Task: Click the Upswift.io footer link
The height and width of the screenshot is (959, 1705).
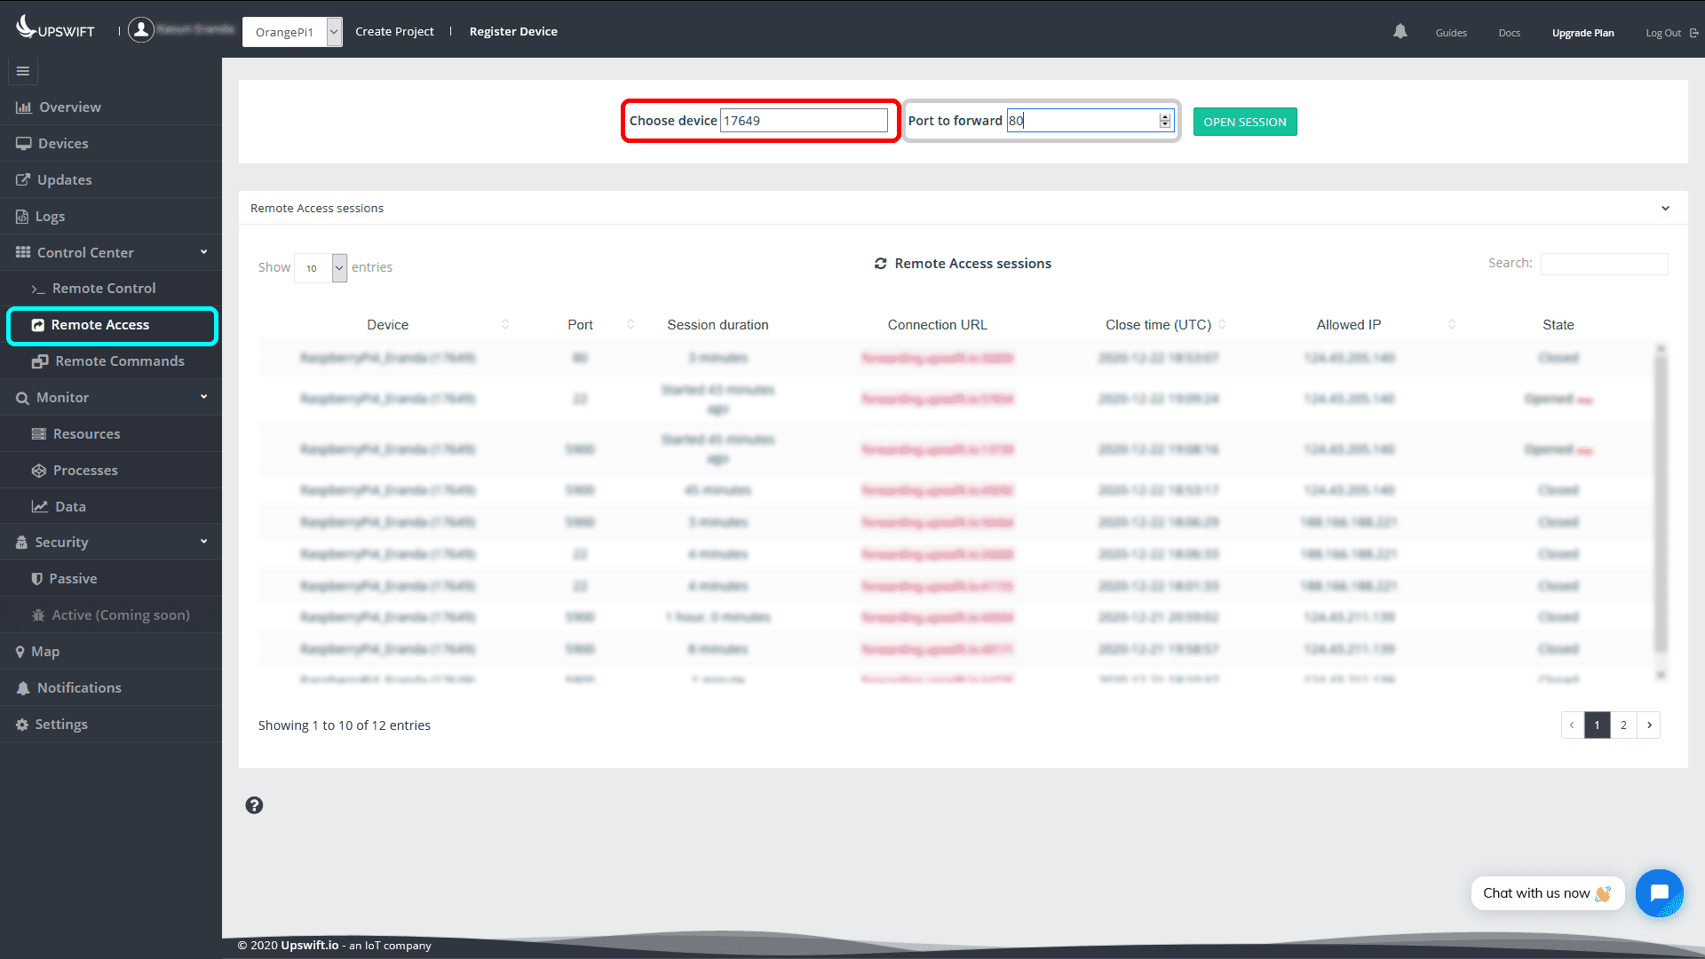Action: 309,945
